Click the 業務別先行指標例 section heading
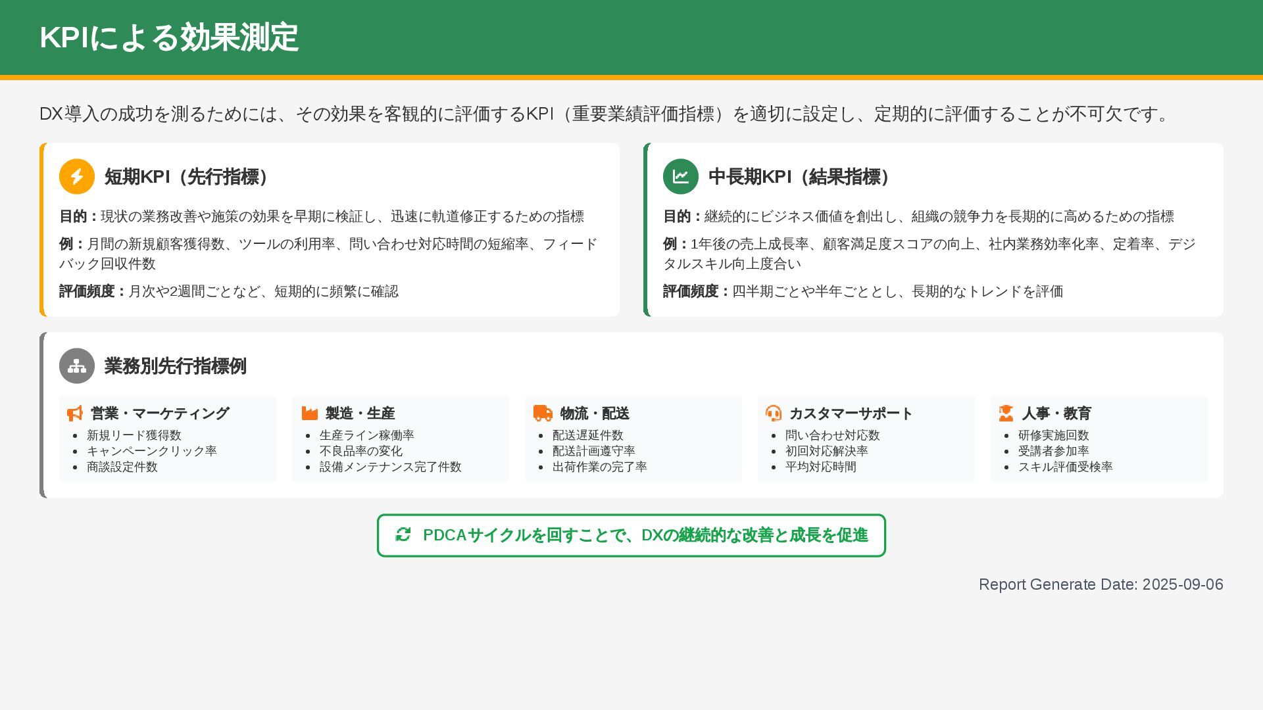1263x710 pixels. click(176, 366)
